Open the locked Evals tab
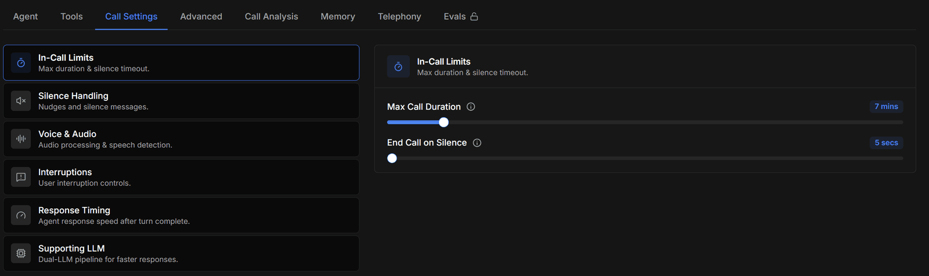Image resolution: width=929 pixels, height=276 pixels. pos(461,16)
